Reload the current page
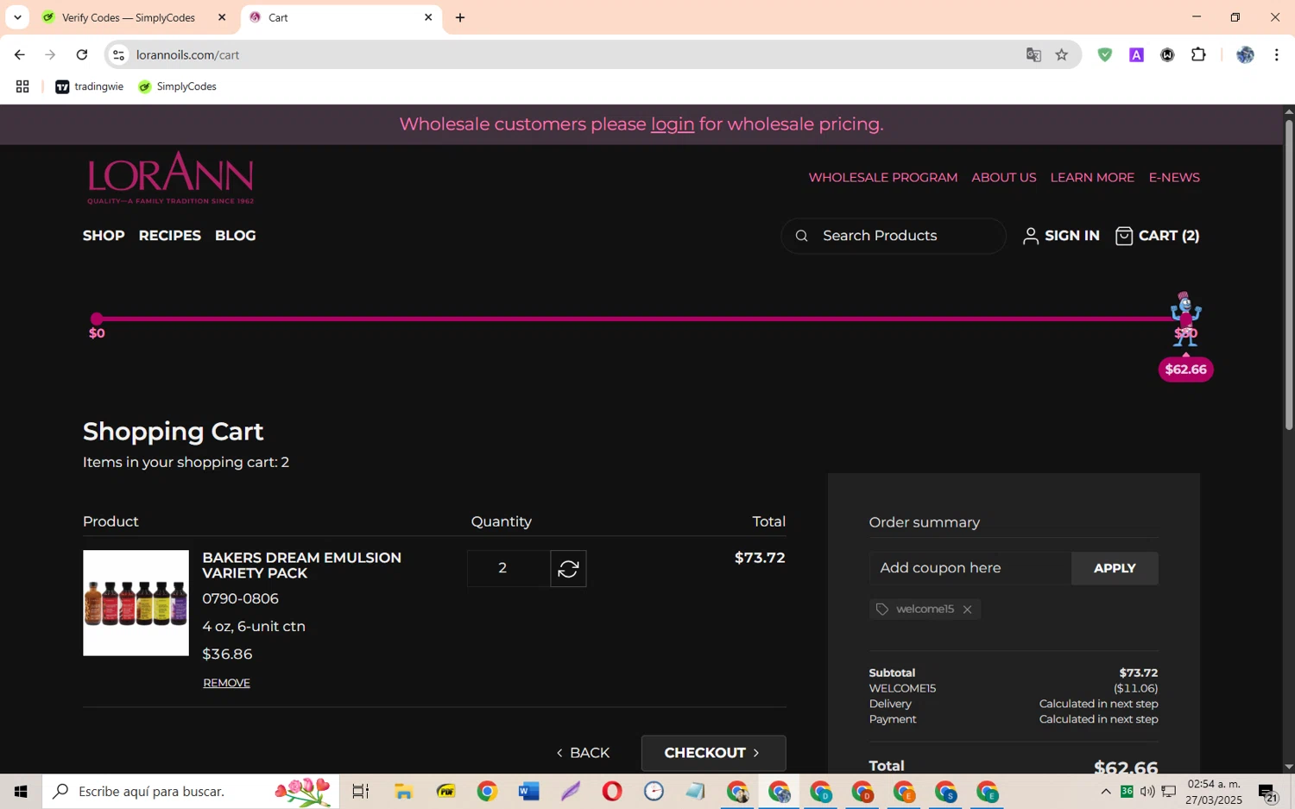The image size is (1295, 809). pos(82,55)
